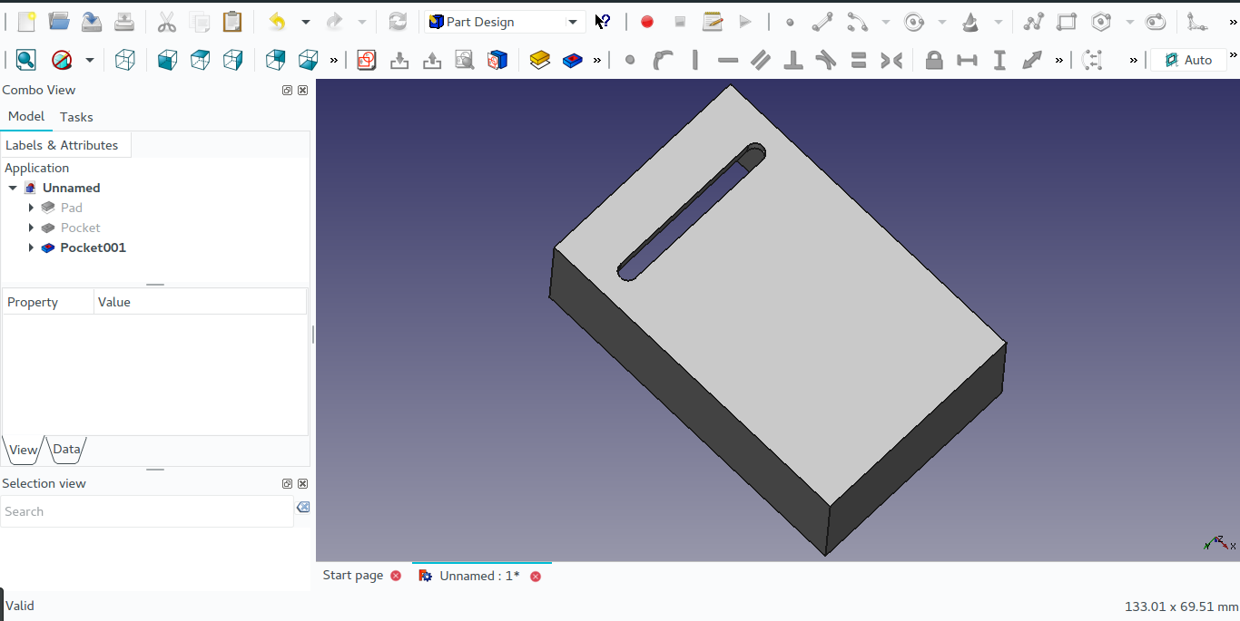Apply the horizontal distance constraint

click(x=967, y=60)
